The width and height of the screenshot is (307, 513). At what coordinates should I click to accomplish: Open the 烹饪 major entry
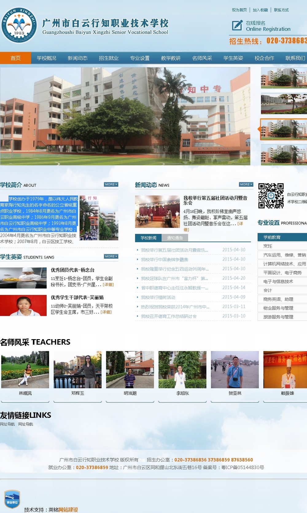tap(282, 246)
